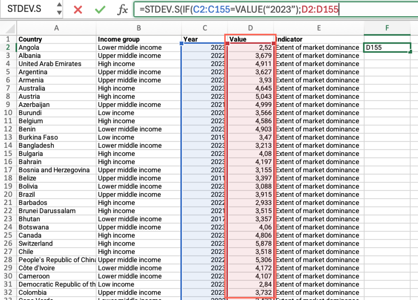Click the STDEV.S name box

(x=24, y=9)
